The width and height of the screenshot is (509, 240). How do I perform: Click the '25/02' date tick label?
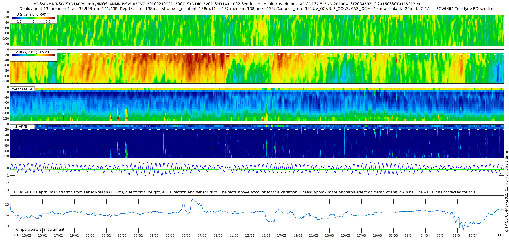(122, 235)
